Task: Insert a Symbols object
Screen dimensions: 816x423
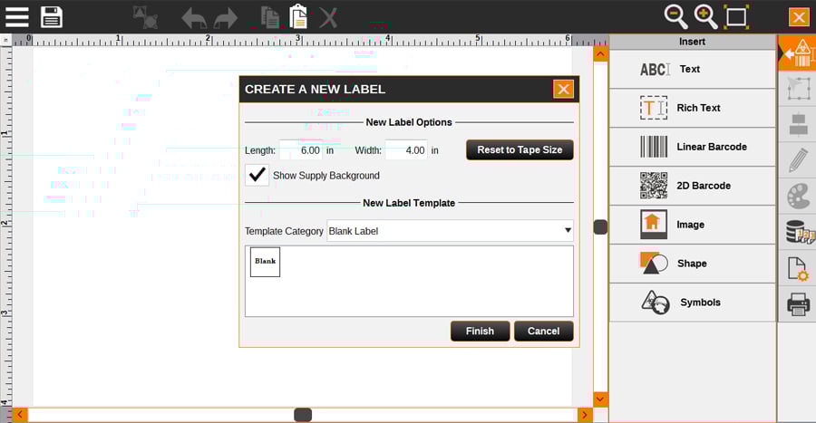Action: click(692, 303)
